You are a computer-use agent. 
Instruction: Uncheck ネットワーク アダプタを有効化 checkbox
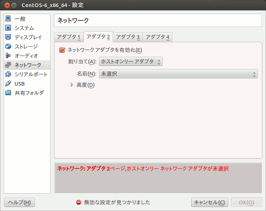coord(62,50)
